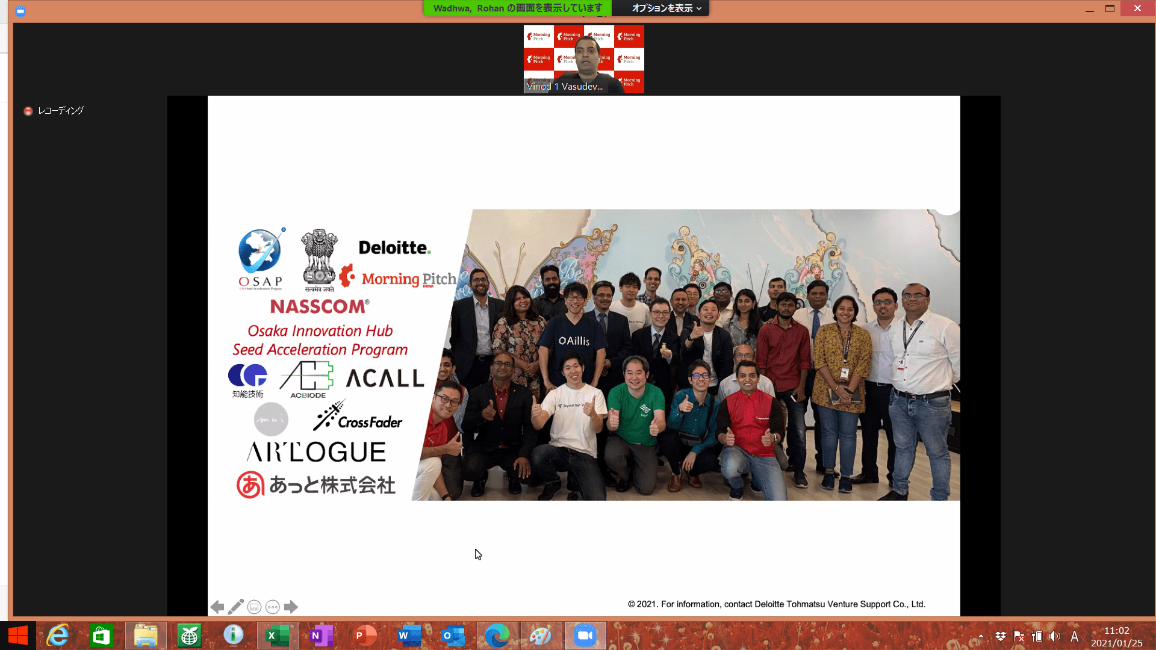1156x650 pixels.
Task: Open the battery power level control
Action: tap(1037, 636)
